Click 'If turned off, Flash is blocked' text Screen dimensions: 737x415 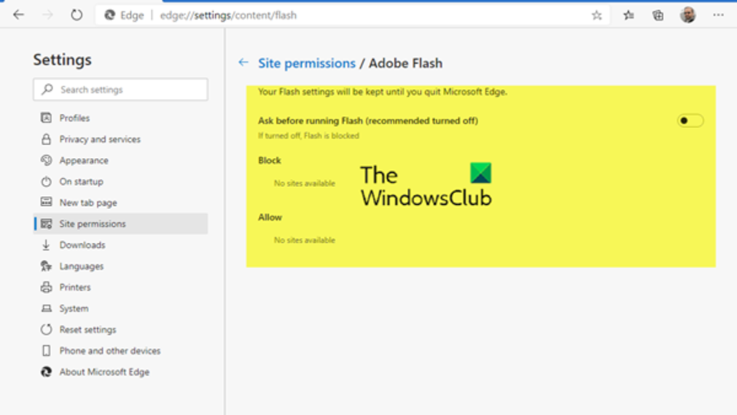pyautogui.click(x=308, y=136)
